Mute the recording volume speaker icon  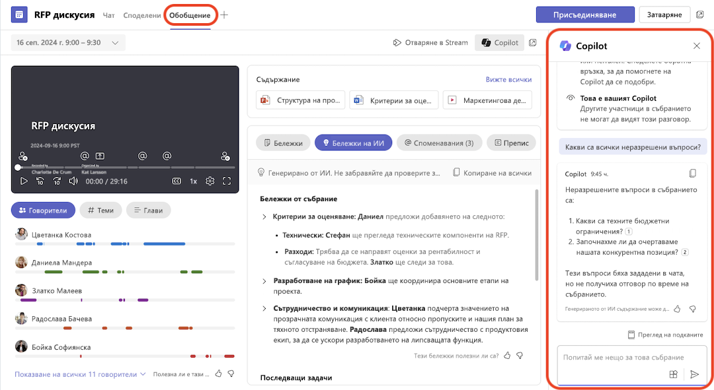73,181
